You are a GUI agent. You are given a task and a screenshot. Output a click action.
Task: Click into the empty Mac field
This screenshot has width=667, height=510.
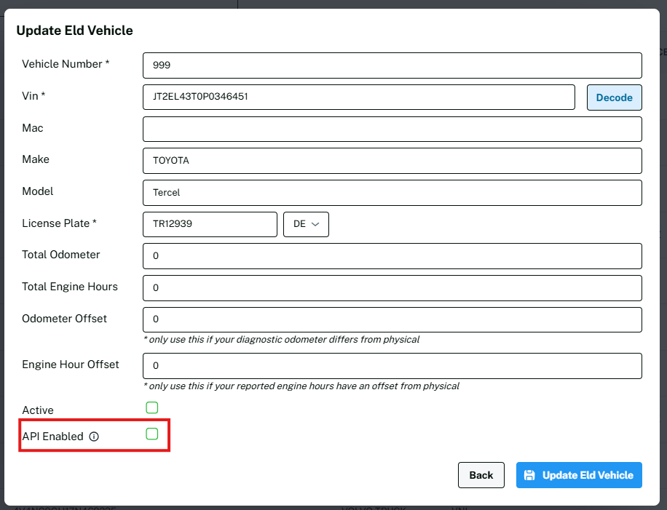392,129
